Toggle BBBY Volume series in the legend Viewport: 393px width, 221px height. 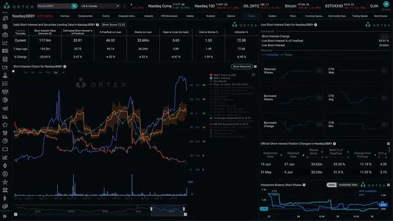(220, 78)
